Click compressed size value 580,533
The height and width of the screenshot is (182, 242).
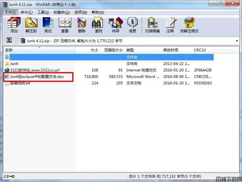116,76
